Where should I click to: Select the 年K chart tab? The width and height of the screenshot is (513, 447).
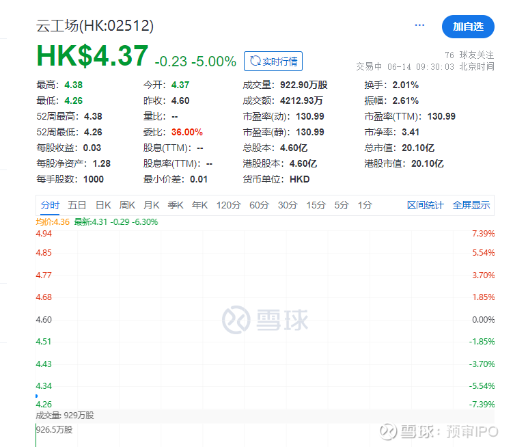coord(200,205)
